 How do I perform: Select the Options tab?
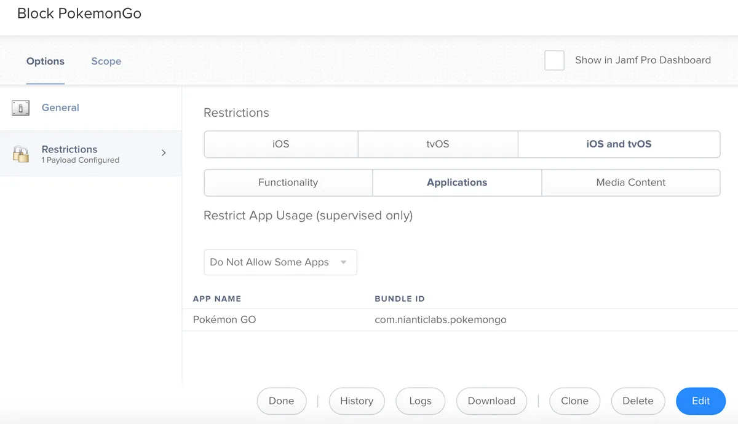(45, 61)
